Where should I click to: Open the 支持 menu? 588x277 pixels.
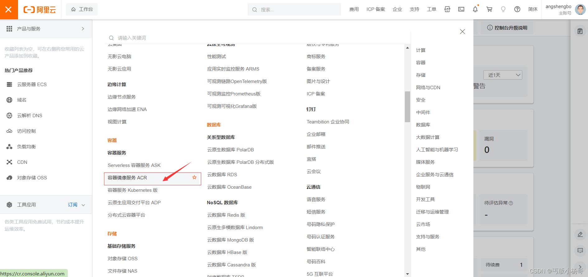[414, 9]
